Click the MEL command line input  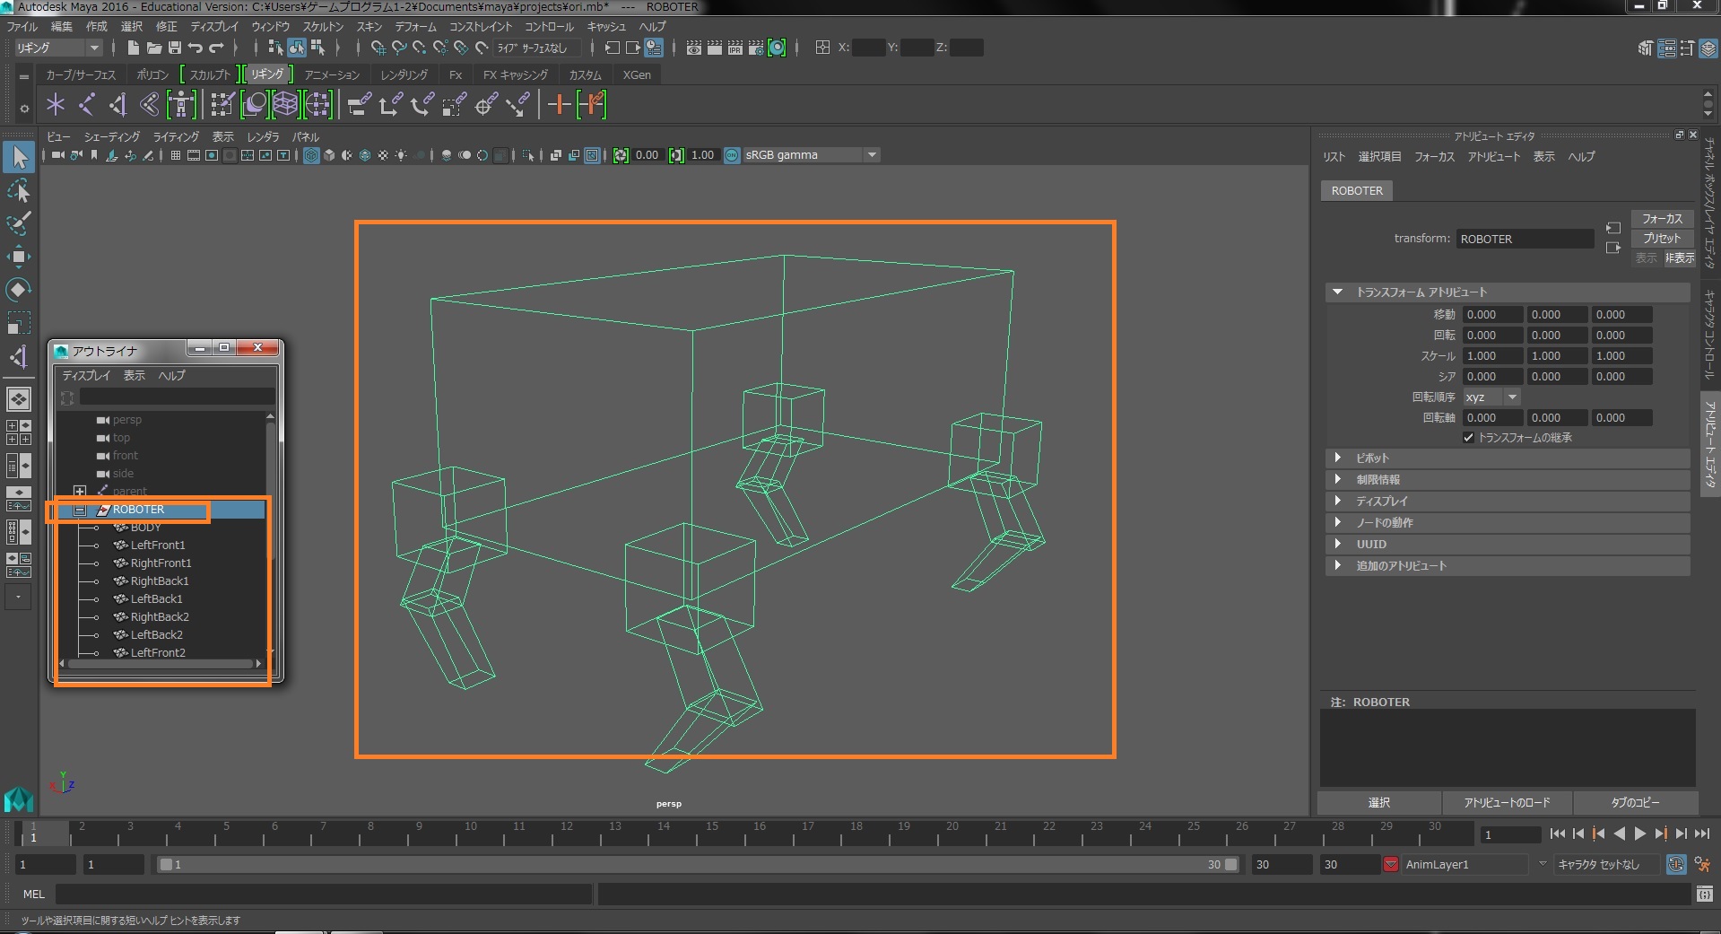pyautogui.click(x=324, y=894)
